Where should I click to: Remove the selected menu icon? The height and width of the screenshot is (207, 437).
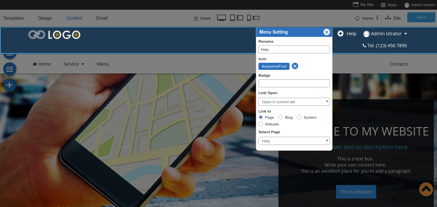pos(295,66)
